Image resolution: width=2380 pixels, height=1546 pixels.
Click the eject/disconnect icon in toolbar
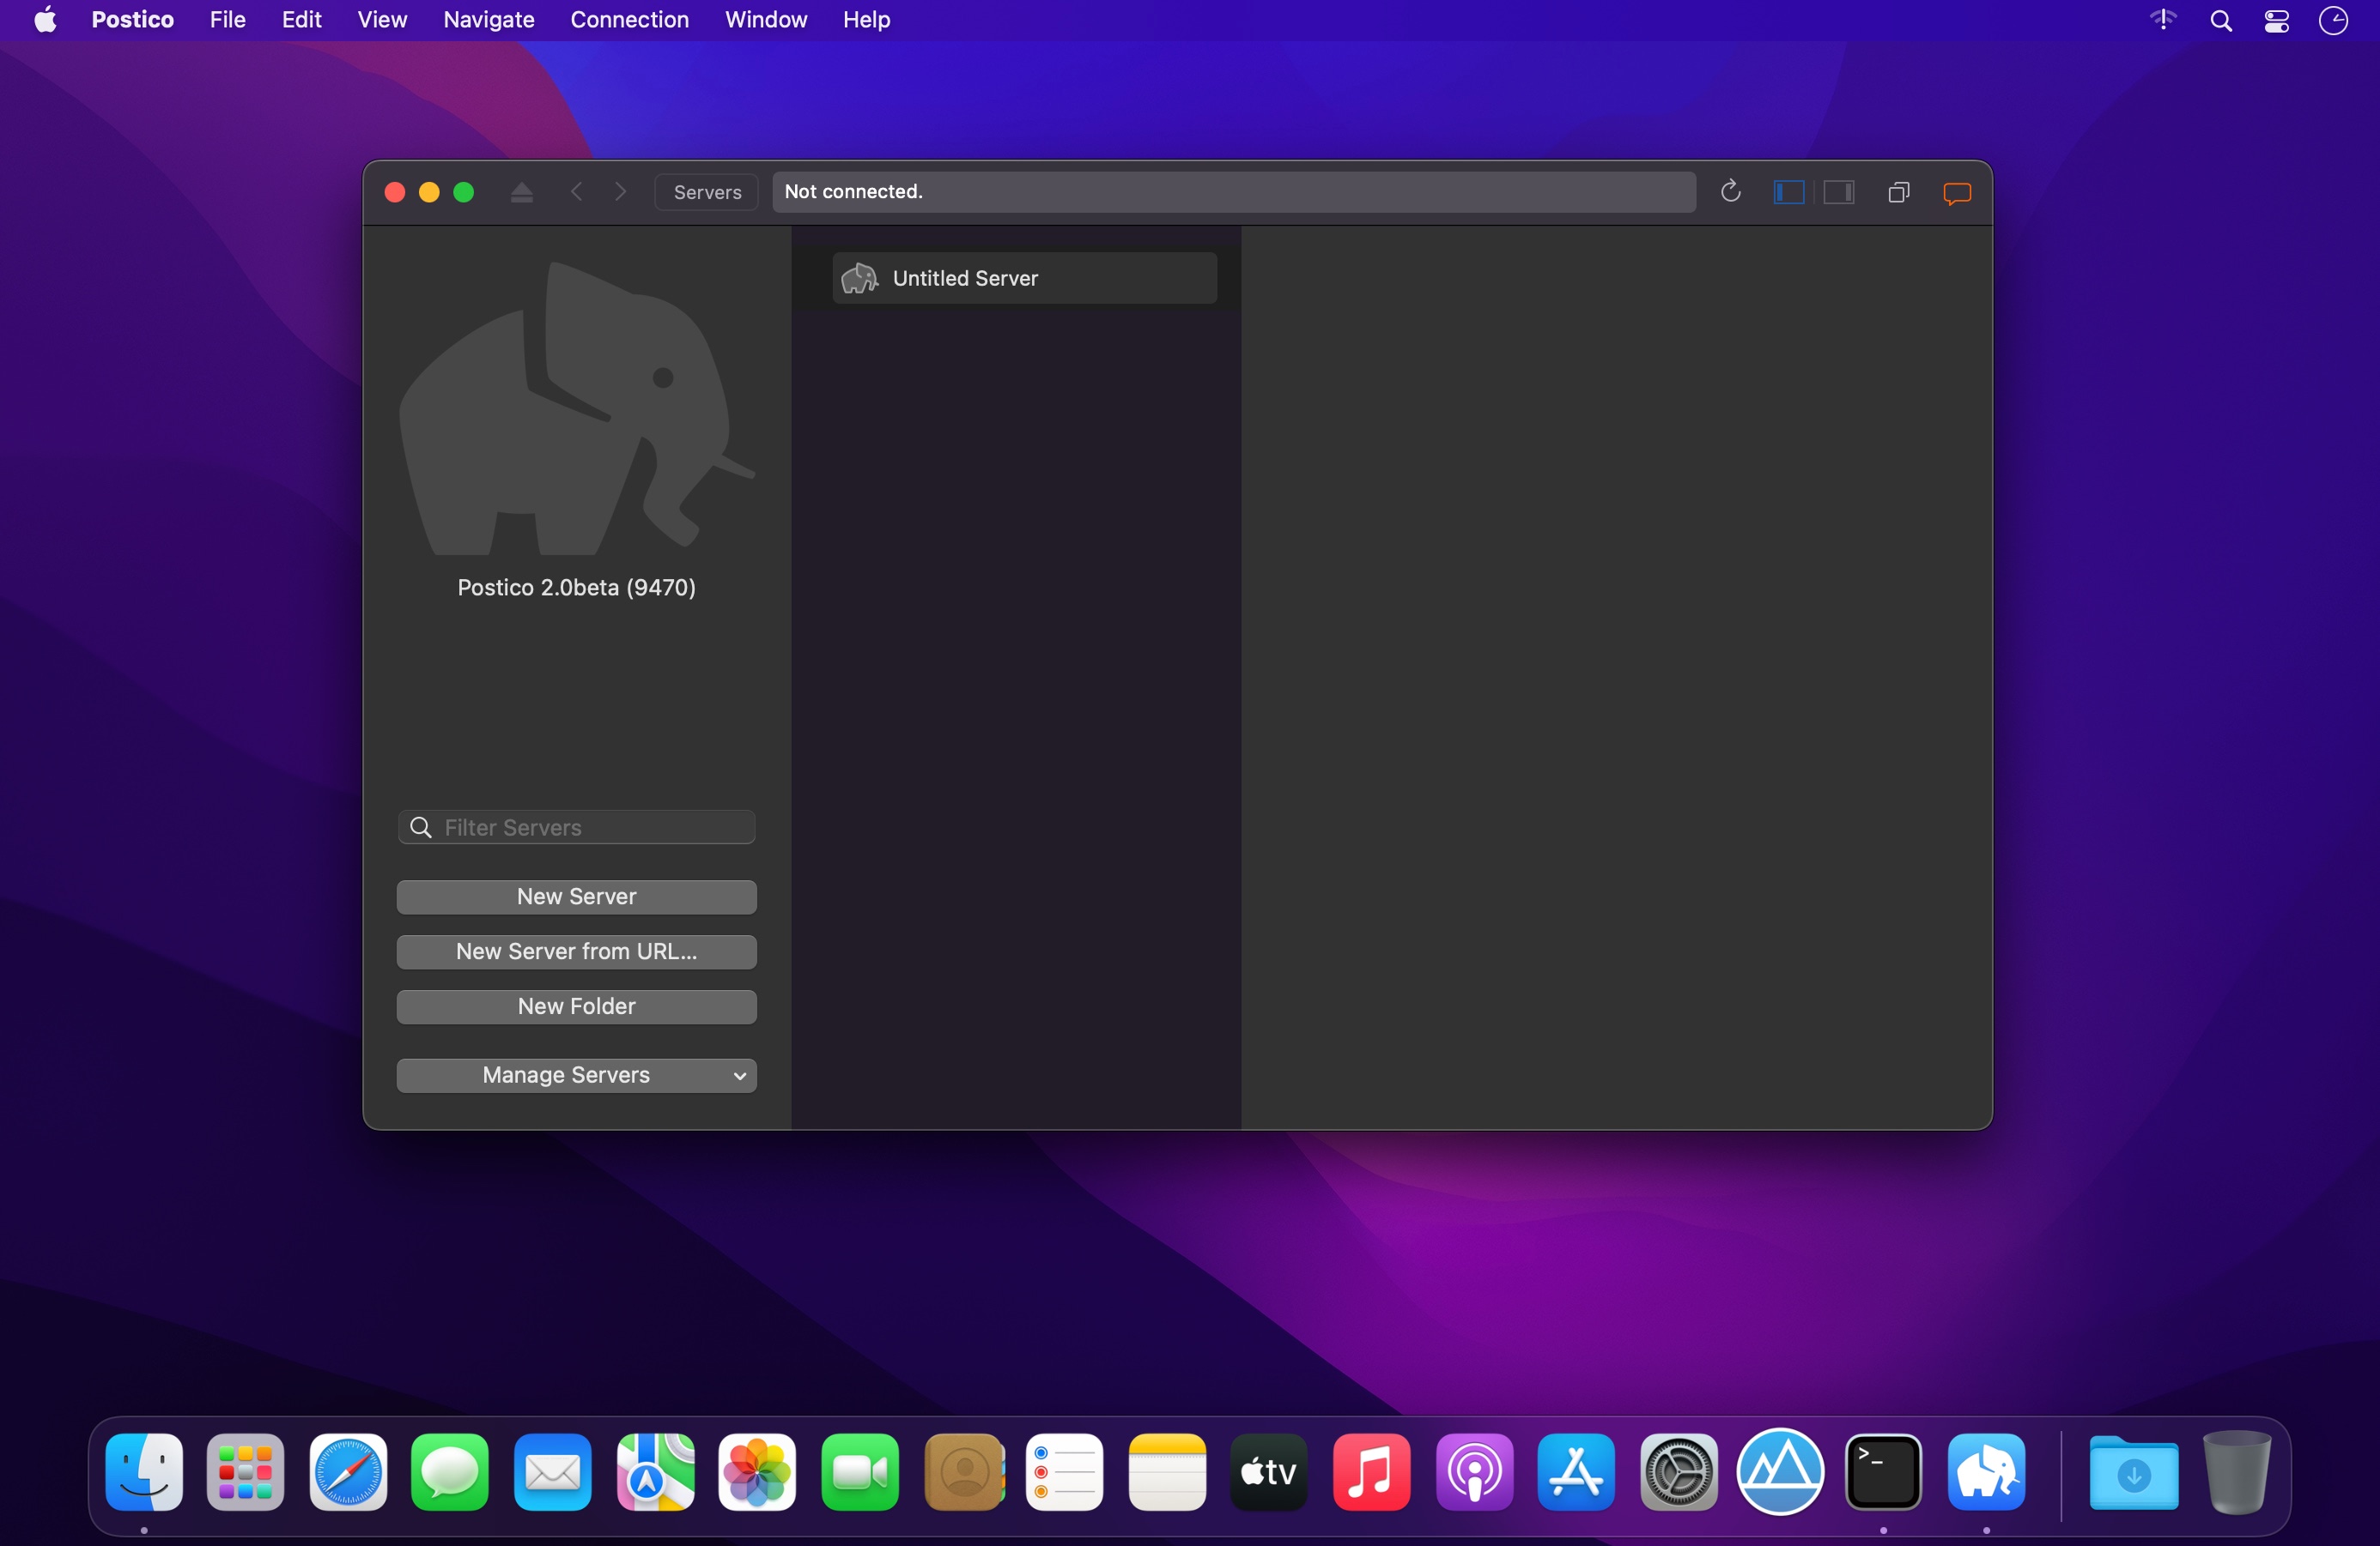(521, 192)
